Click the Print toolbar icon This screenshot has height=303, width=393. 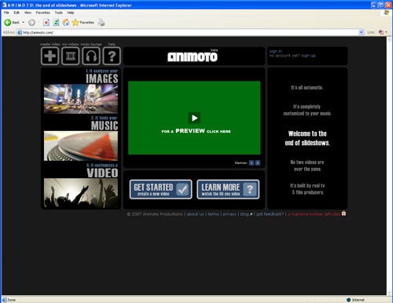tap(101, 23)
